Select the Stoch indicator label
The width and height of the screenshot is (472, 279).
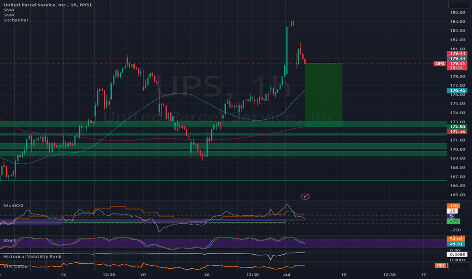(x=10, y=240)
